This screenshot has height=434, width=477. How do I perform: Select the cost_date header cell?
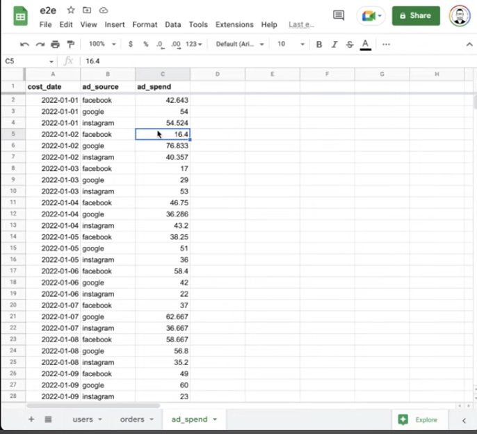coord(53,87)
